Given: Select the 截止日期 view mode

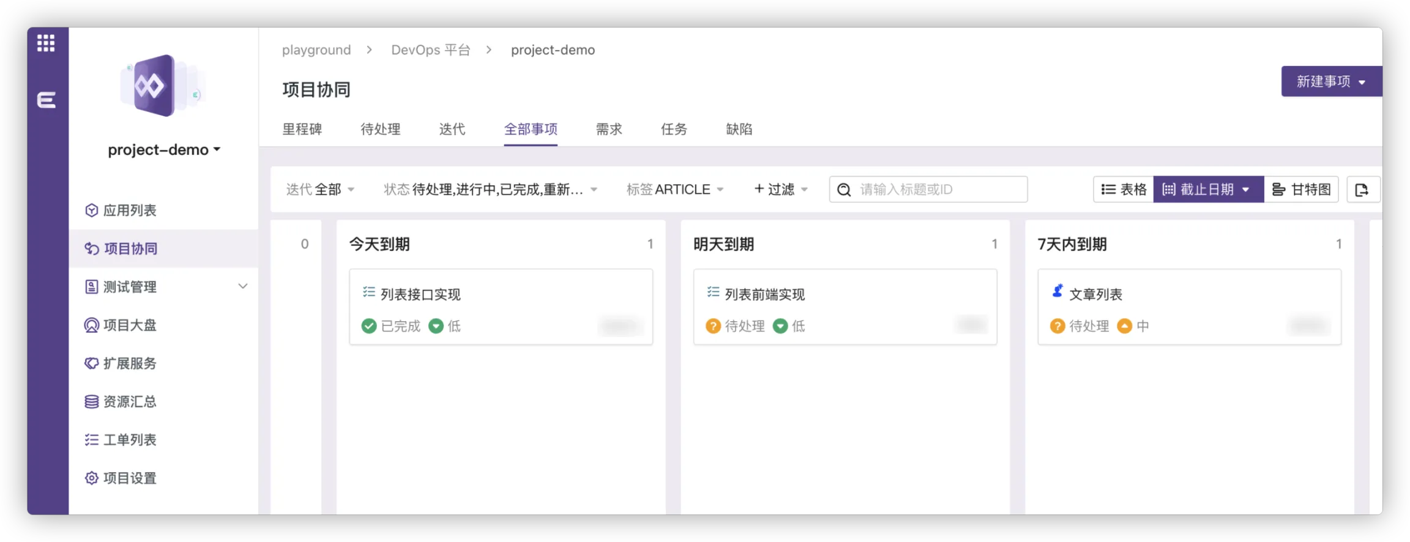Looking at the screenshot, I should pos(1207,190).
